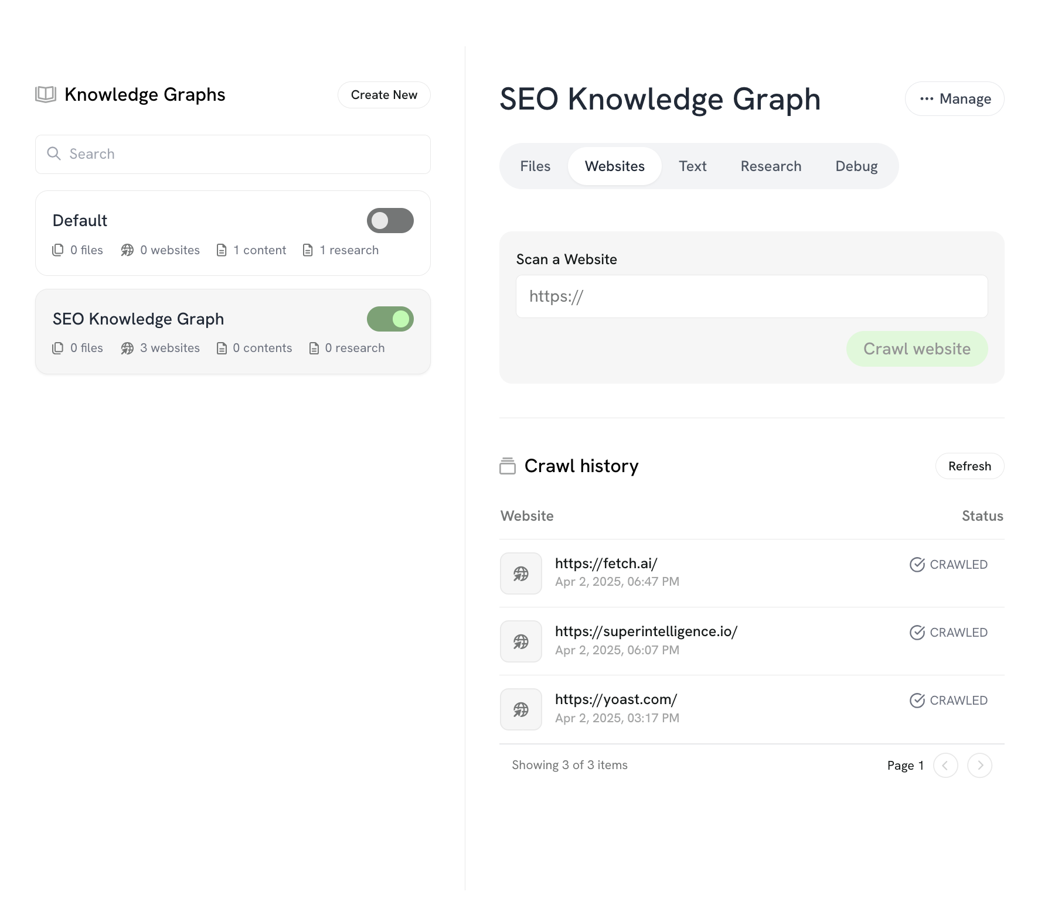Click the Crawl website button
Image resolution: width=1048 pixels, height=922 pixels.
pos(917,349)
